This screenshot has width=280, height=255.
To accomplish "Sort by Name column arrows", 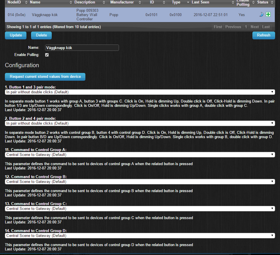I will pos(71,2).
